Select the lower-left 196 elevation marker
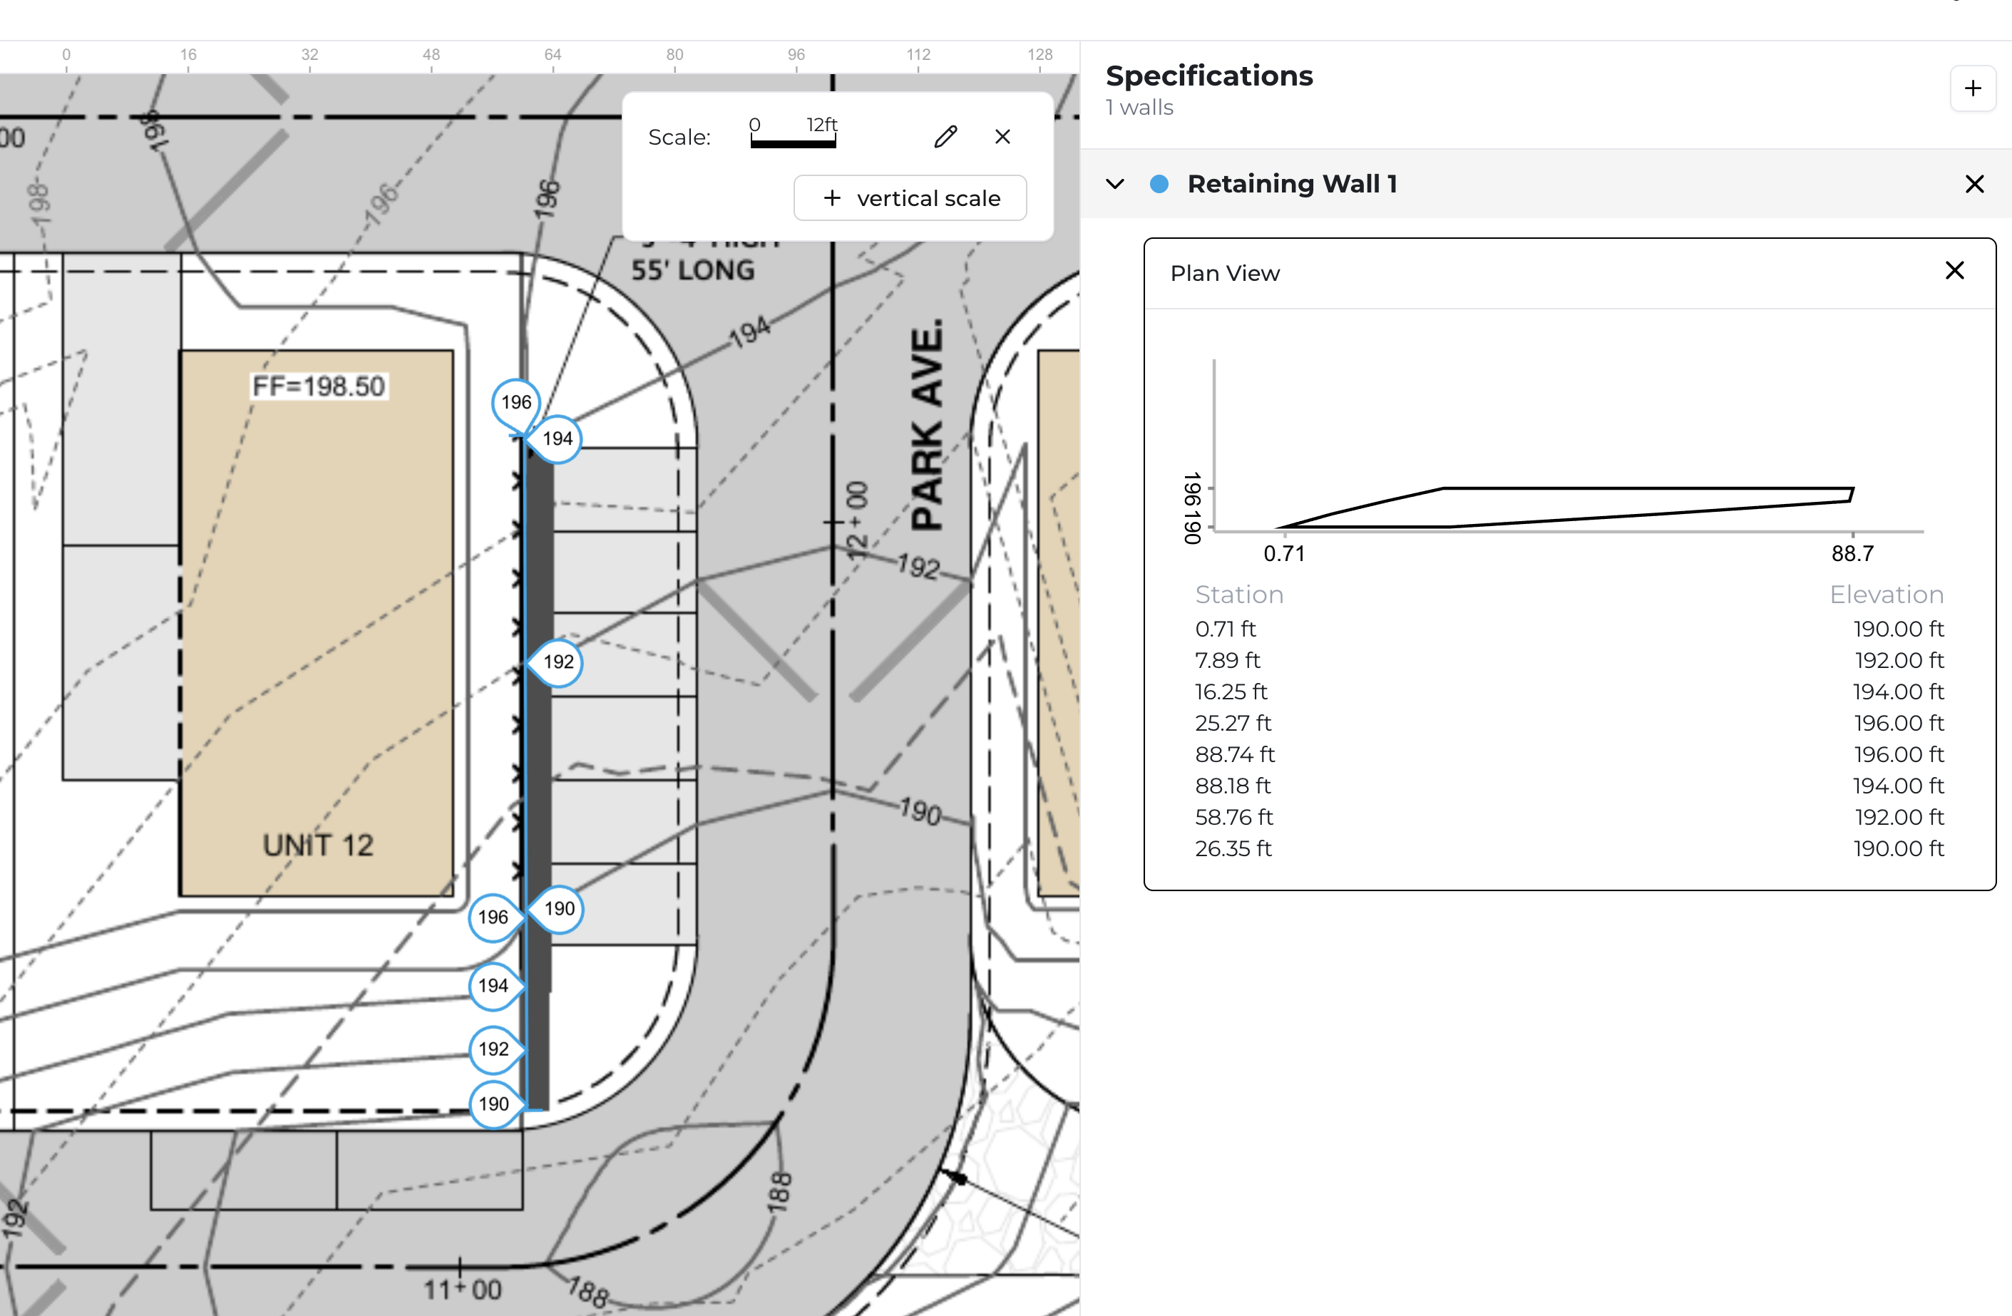 click(493, 917)
